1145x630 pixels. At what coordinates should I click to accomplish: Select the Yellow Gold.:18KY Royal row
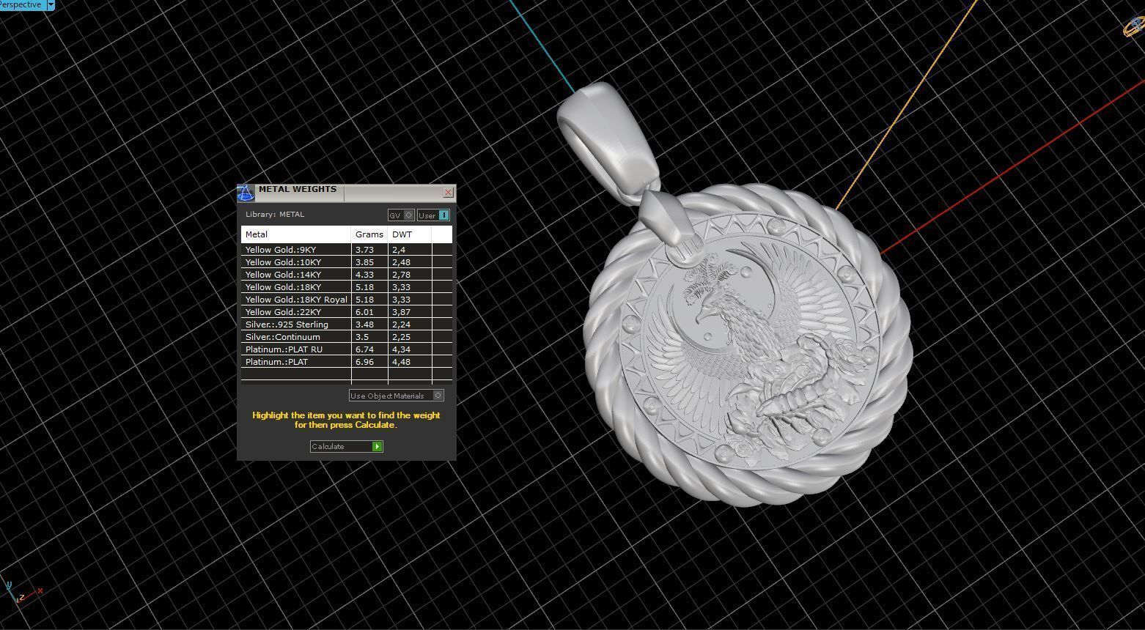tap(346, 300)
